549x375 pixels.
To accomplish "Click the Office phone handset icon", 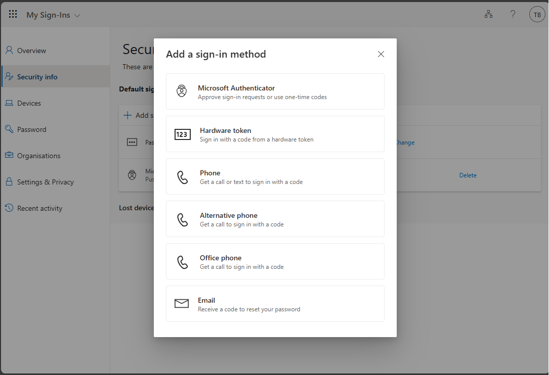I will pos(182,262).
